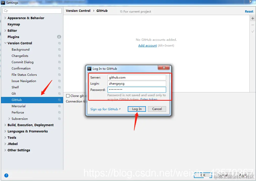Click the Login username field
This screenshot has width=256, height=181.
tap(137, 84)
